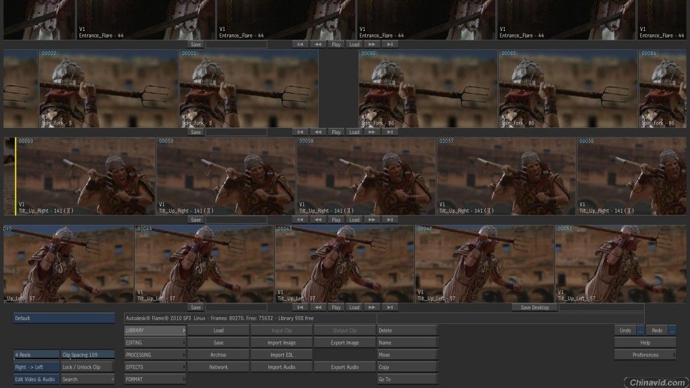Open the EFFECTS menu

pyautogui.click(x=155, y=367)
